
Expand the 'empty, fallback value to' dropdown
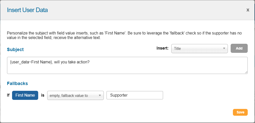(x=75, y=95)
